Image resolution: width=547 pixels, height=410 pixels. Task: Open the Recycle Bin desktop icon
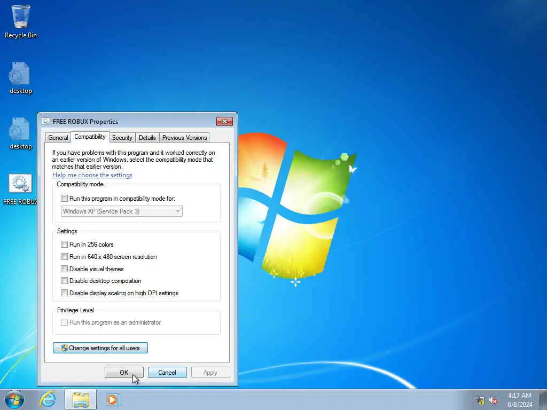click(21, 21)
